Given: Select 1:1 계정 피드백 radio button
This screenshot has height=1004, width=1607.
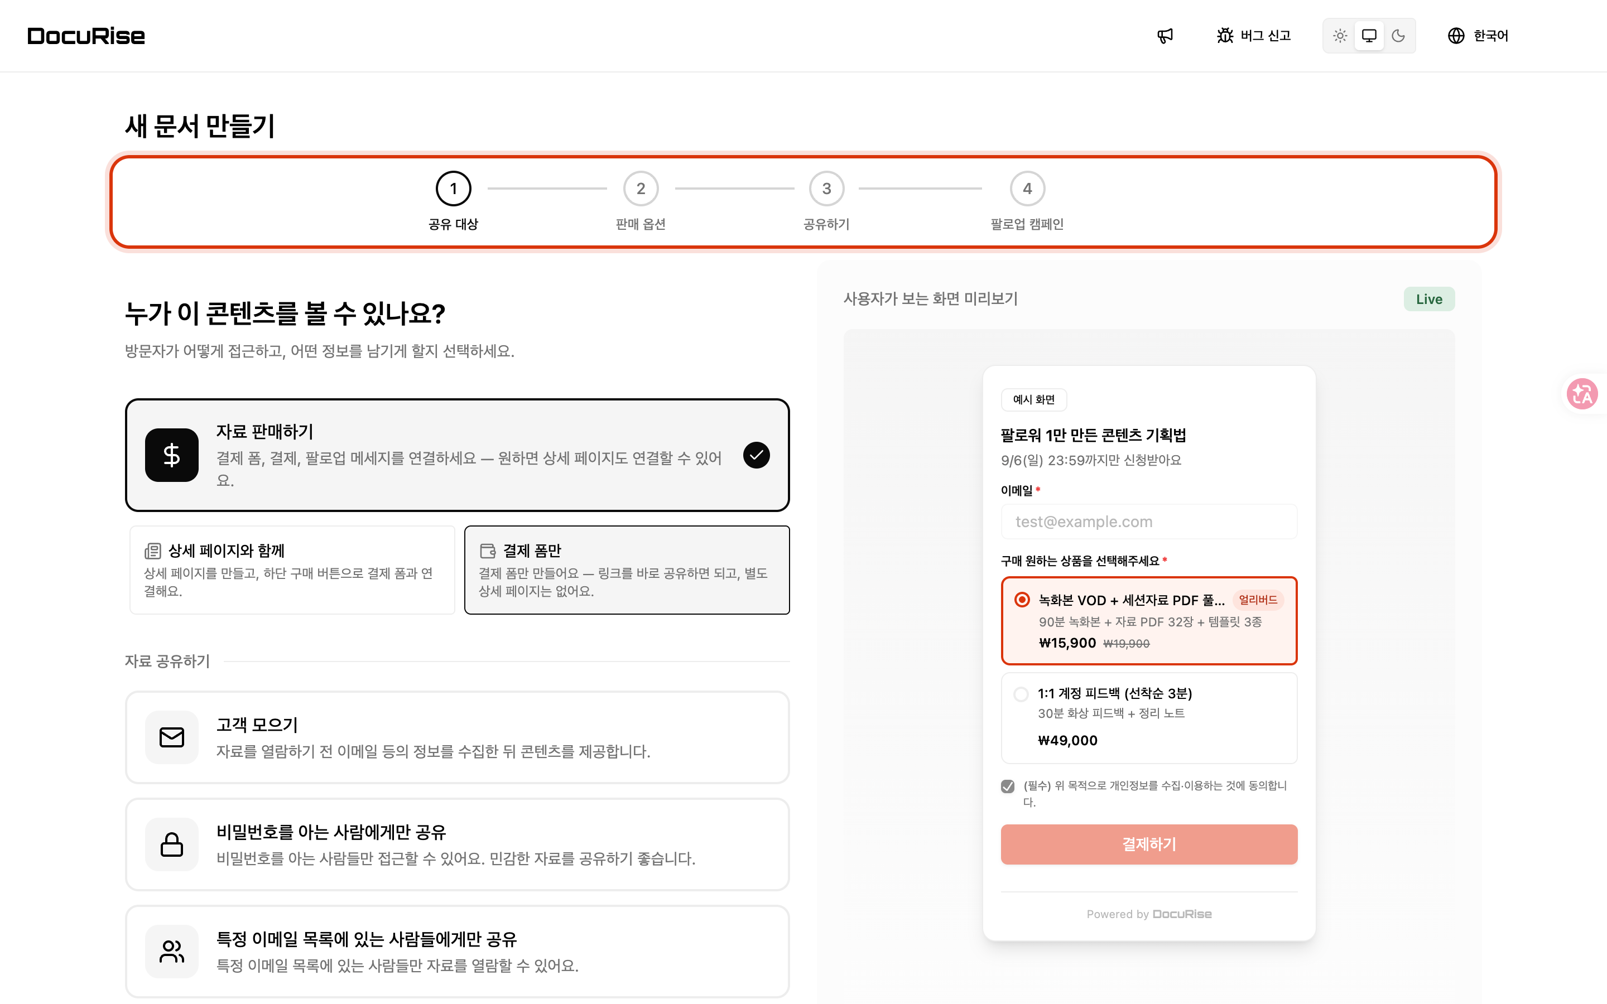Looking at the screenshot, I should 1021,694.
